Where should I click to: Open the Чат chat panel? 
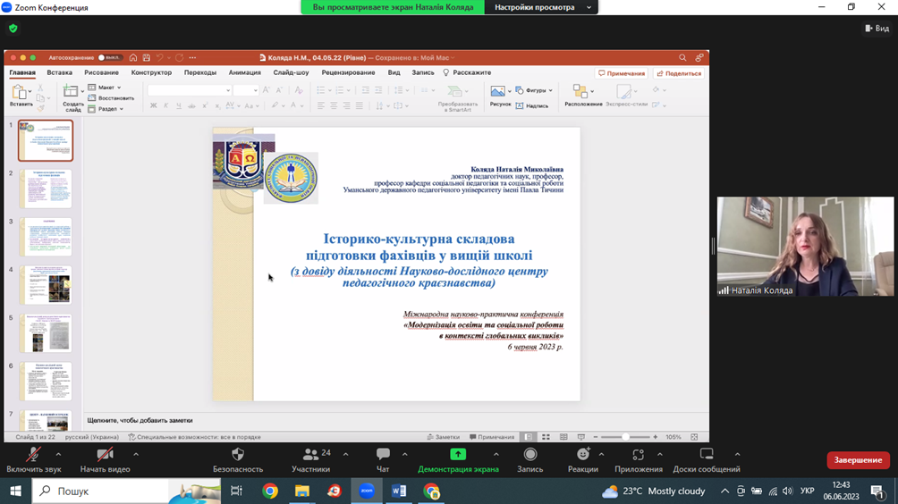pos(383,460)
